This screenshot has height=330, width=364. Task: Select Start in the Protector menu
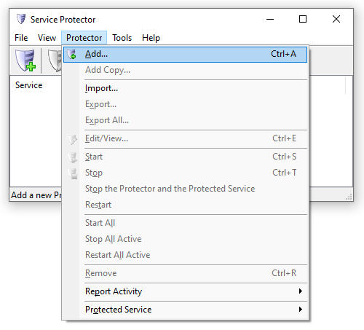tap(185, 157)
